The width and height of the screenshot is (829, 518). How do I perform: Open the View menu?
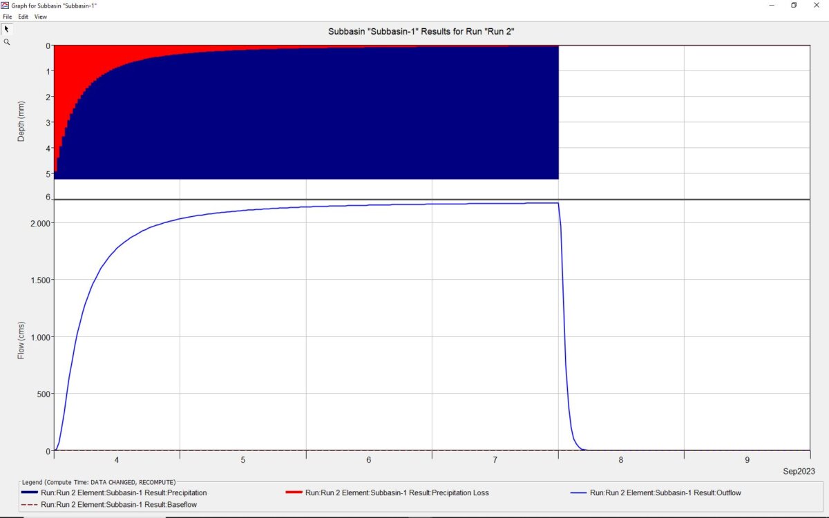pos(41,17)
